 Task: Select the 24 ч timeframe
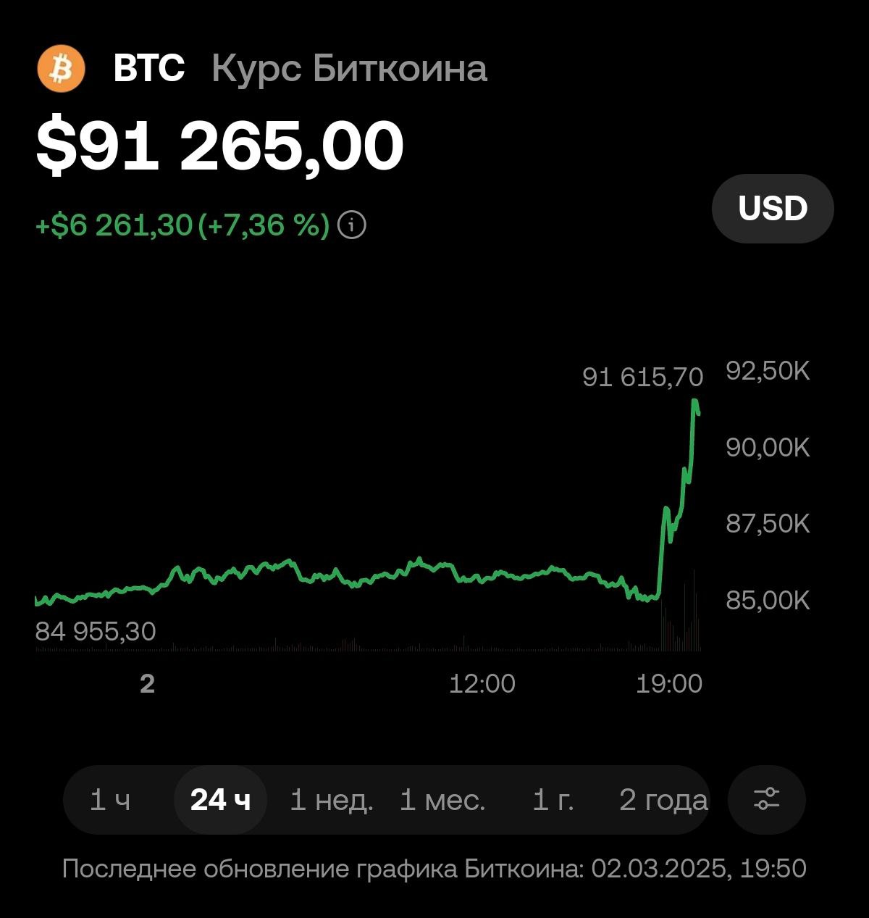(221, 800)
